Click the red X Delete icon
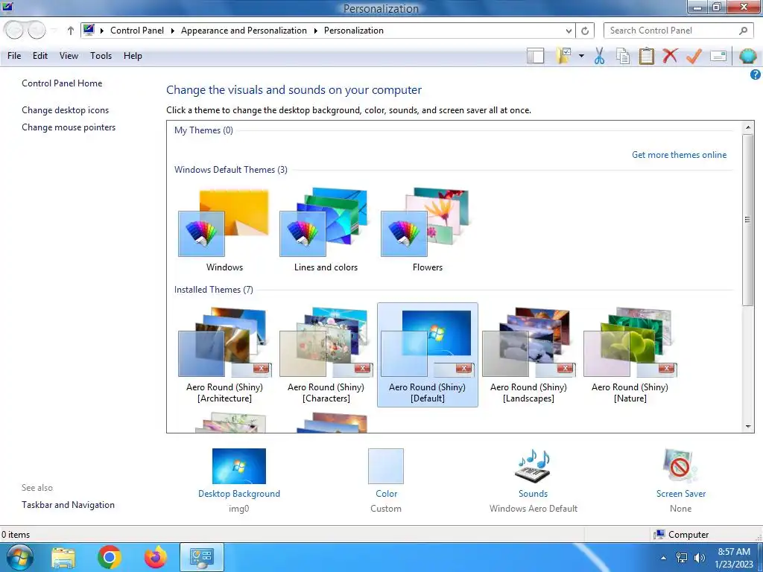The image size is (763, 572). click(x=670, y=56)
